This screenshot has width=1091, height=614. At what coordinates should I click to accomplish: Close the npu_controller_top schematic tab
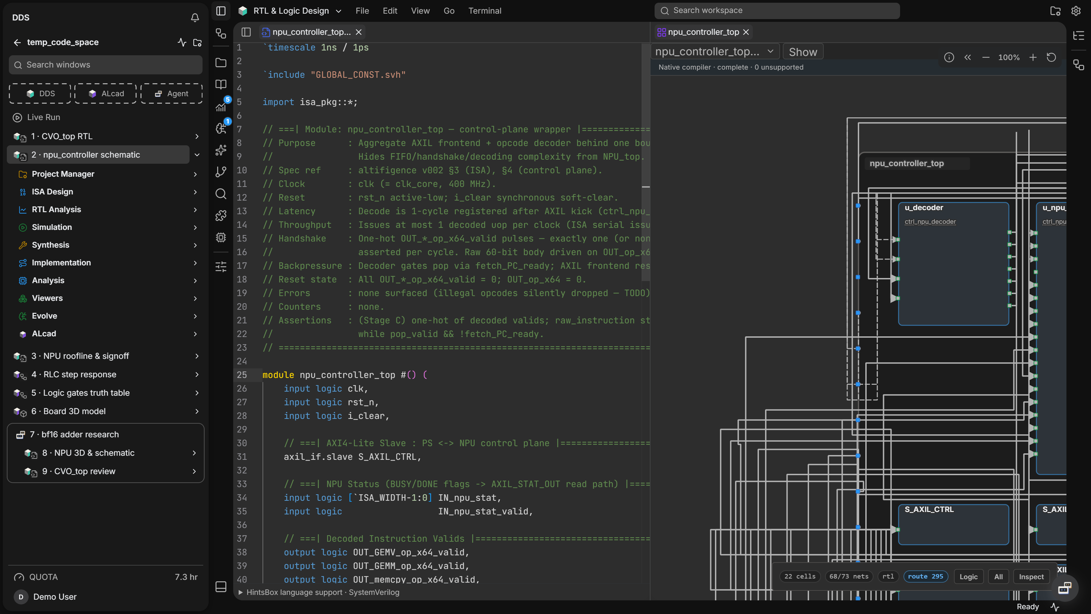click(746, 32)
